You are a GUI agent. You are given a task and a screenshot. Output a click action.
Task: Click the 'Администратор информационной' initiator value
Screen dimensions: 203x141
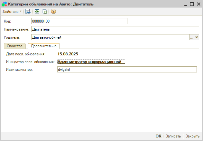91,61
